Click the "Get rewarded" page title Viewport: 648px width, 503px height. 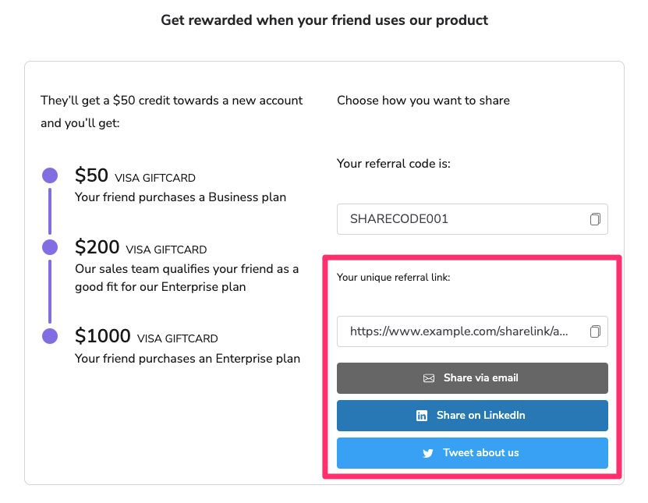coord(324,20)
